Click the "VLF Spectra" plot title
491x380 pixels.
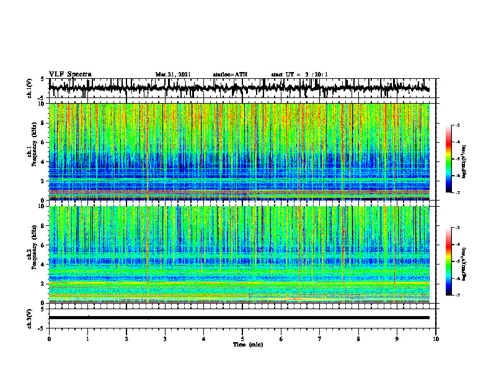70,75
